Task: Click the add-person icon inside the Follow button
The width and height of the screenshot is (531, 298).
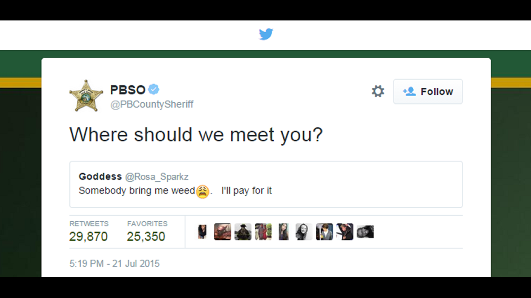Action: pos(410,91)
